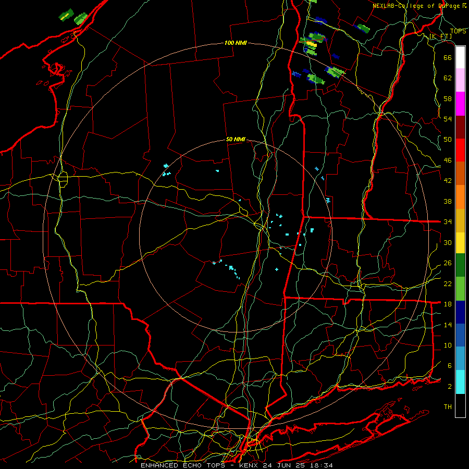The image size is (469, 469).
Task: Pick the dark red legend swatch
Action: (460, 127)
